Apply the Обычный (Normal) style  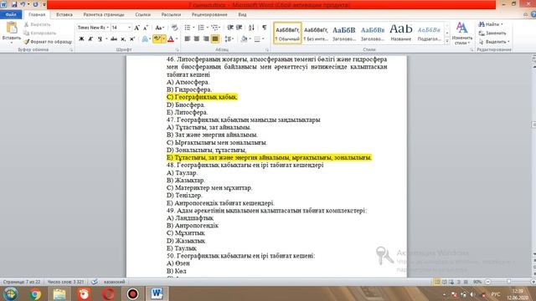287,33
